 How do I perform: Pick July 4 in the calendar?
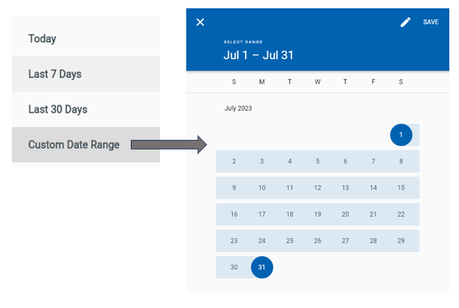coord(290,161)
